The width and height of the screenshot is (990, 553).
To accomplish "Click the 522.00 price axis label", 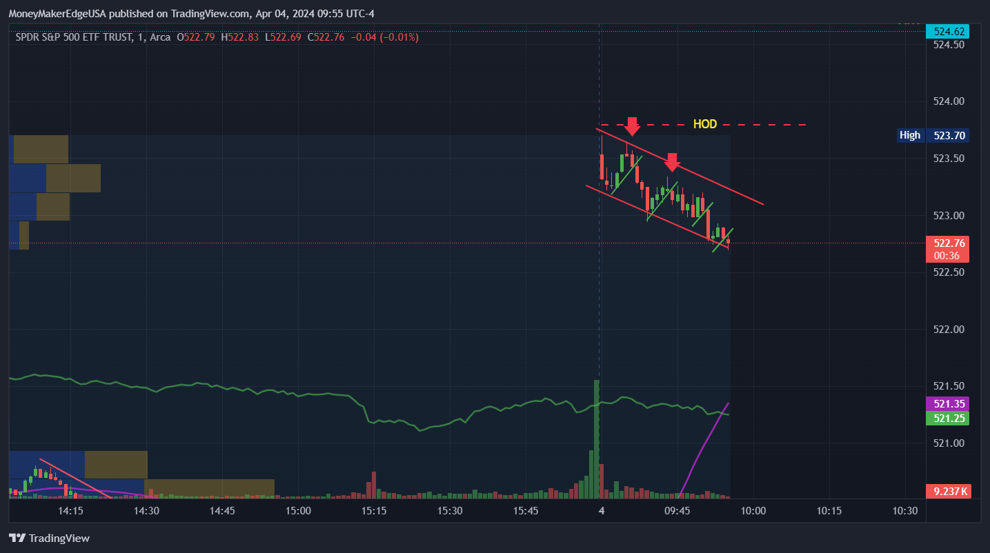I will 949,330.
